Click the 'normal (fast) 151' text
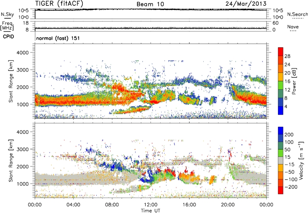Image resolution: width=308 pixels, height=213 pixels. click(58, 38)
